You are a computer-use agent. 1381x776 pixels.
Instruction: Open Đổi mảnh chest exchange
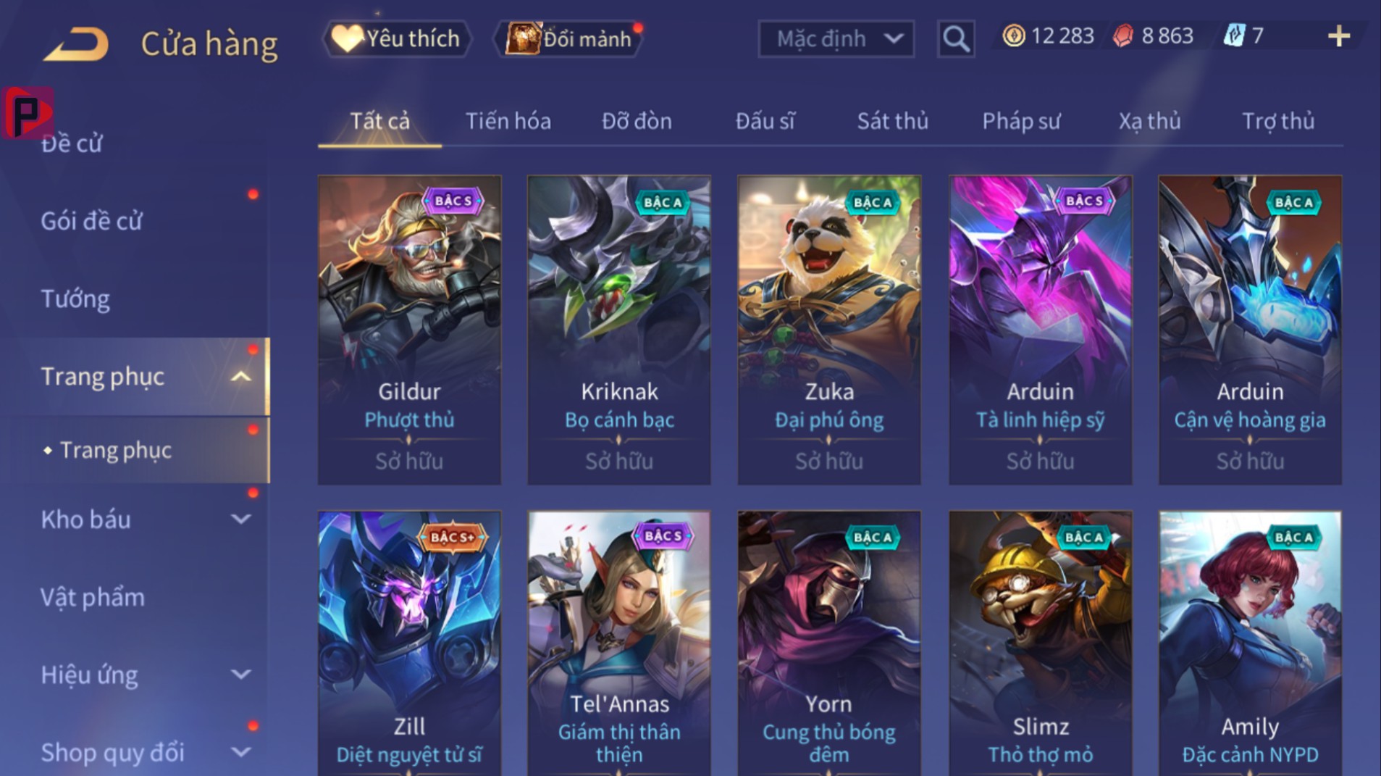568,38
